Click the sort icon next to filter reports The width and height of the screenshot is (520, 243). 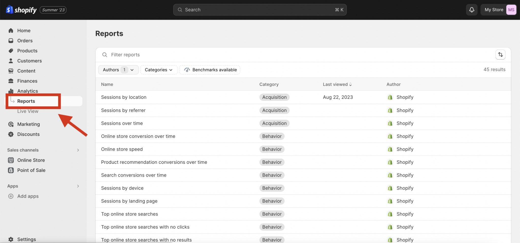coord(500,54)
